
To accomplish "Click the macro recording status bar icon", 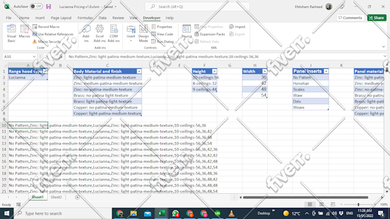I will [x=18, y=205].
